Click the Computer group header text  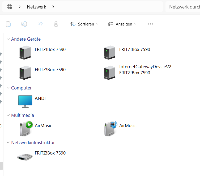pos(21,88)
